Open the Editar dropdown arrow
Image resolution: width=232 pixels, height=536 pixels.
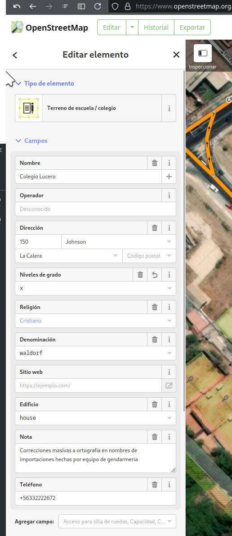(132, 27)
